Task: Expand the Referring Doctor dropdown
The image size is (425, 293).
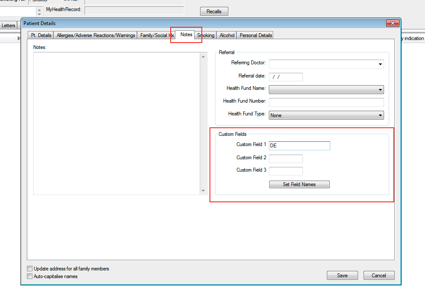Action: (380, 64)
